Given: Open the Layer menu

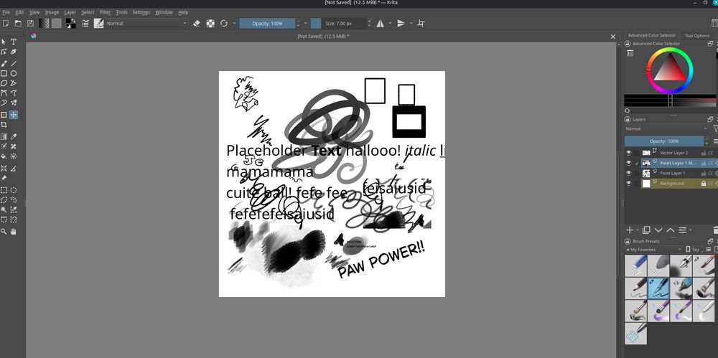Looking at the screenshot, I should point(70,12).
